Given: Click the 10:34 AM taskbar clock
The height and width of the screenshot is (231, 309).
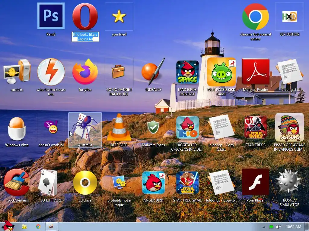Looking at the screenshot, I should [x=293, y=227].
